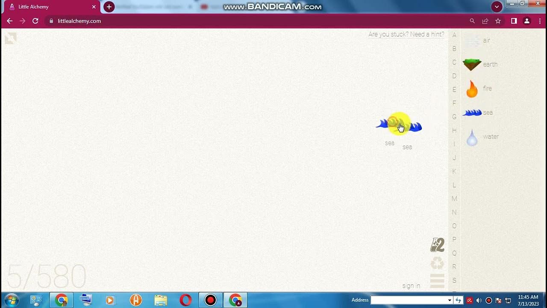Image resolution: width=547 pixels, height=308 pixels.
Task: Clear the workspace with the recycle icon
Action: point(437,263)
